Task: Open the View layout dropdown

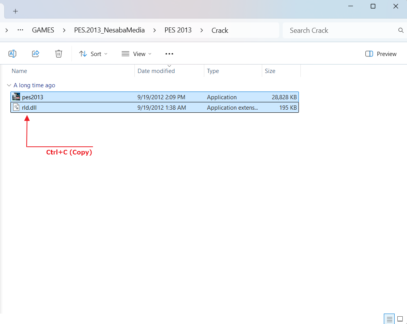Action: coord(137,54)
